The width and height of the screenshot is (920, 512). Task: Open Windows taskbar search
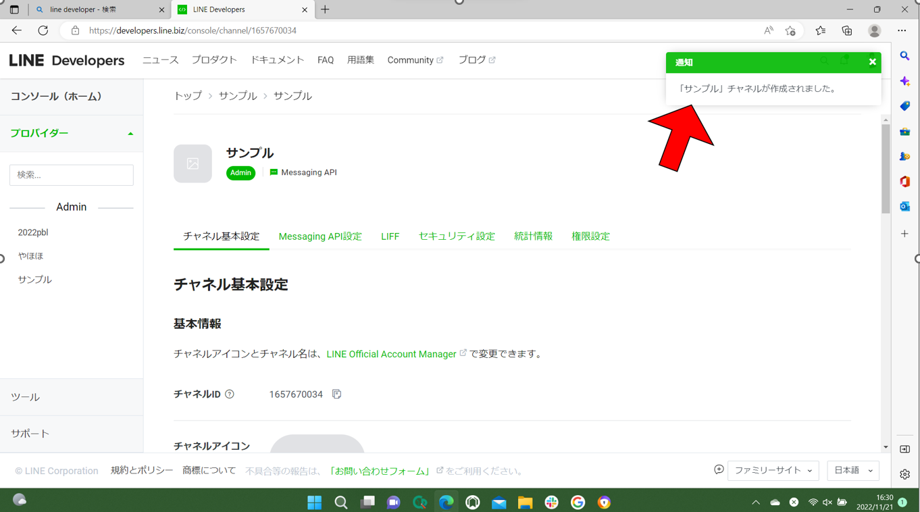click(341, 502)
